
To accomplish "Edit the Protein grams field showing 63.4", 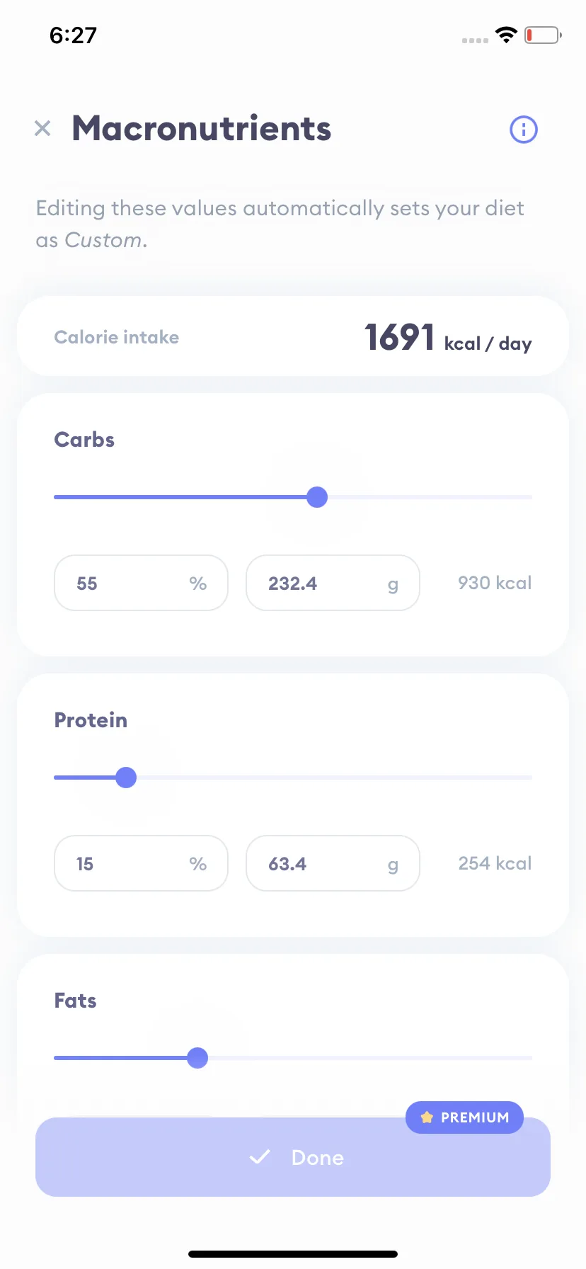I will coord(333,863).
